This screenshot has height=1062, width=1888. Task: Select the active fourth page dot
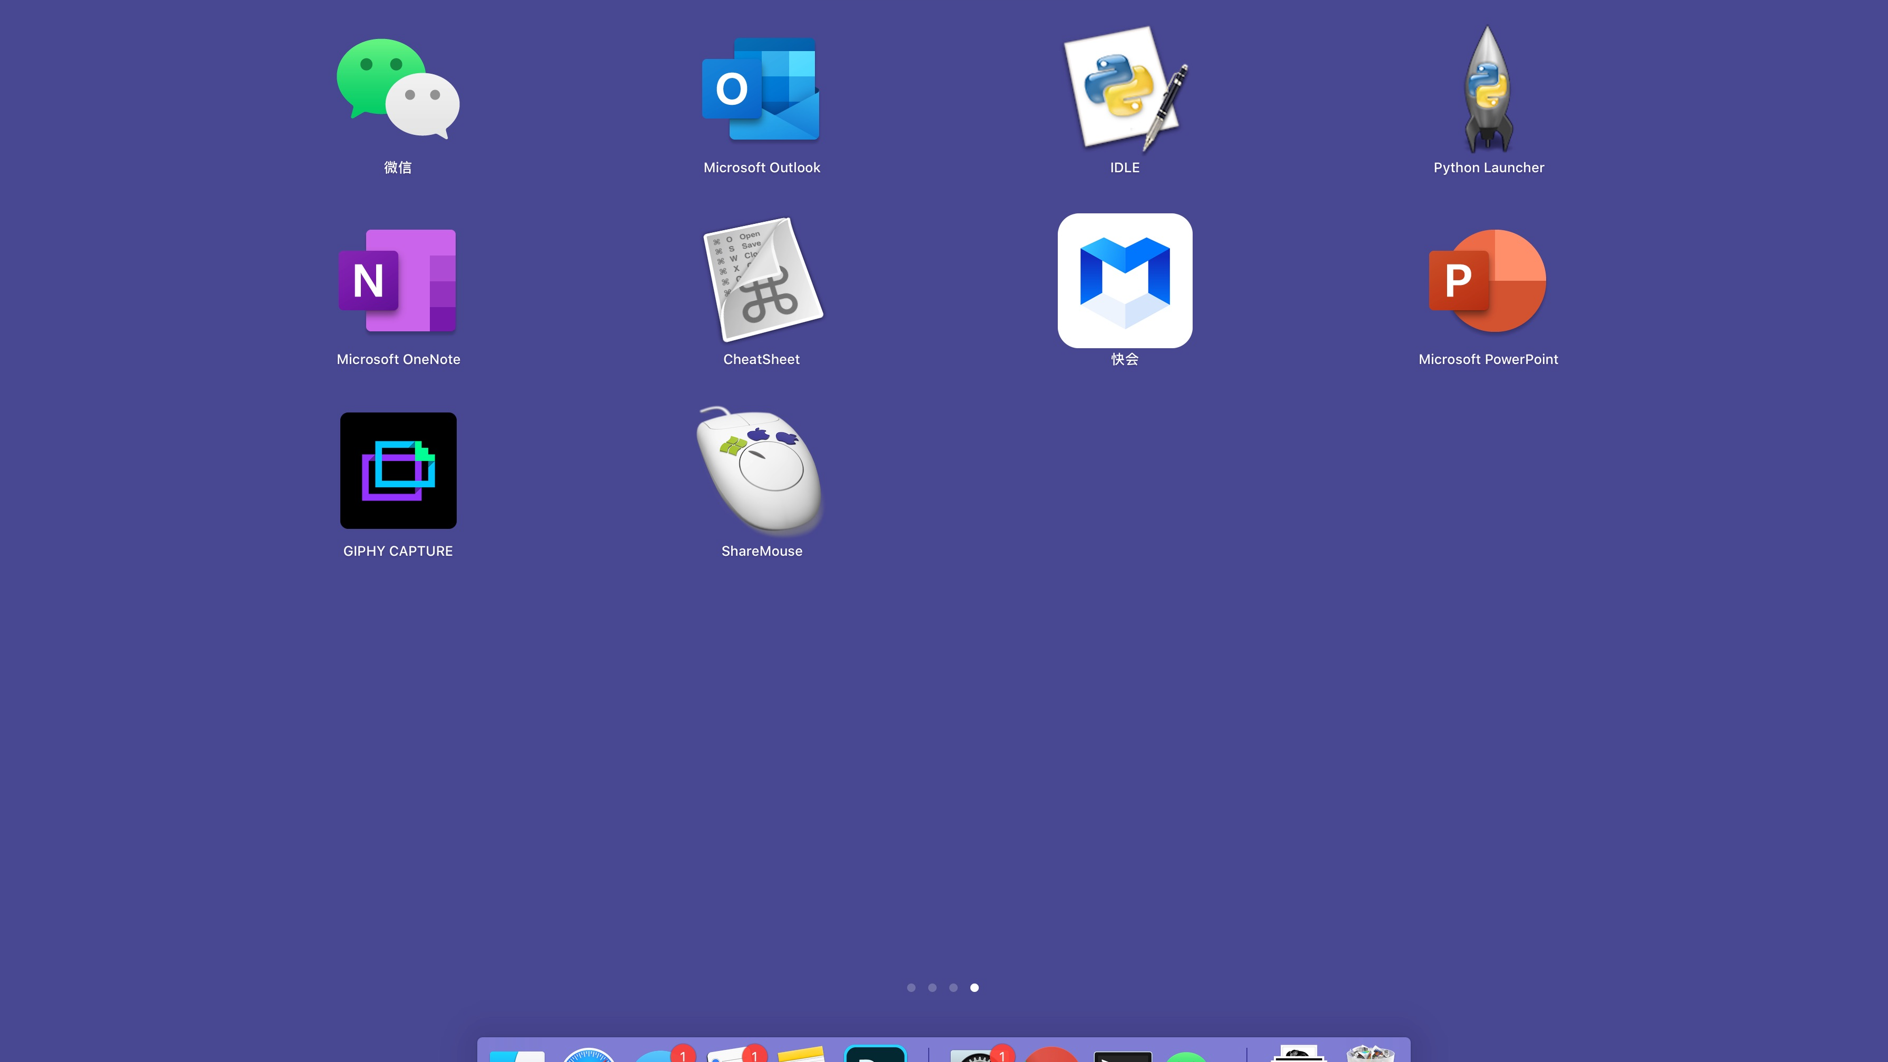tap(975, 987)
